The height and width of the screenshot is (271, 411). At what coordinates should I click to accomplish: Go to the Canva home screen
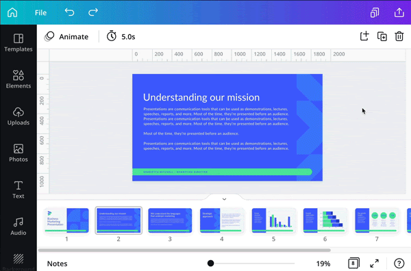(12, 12)
